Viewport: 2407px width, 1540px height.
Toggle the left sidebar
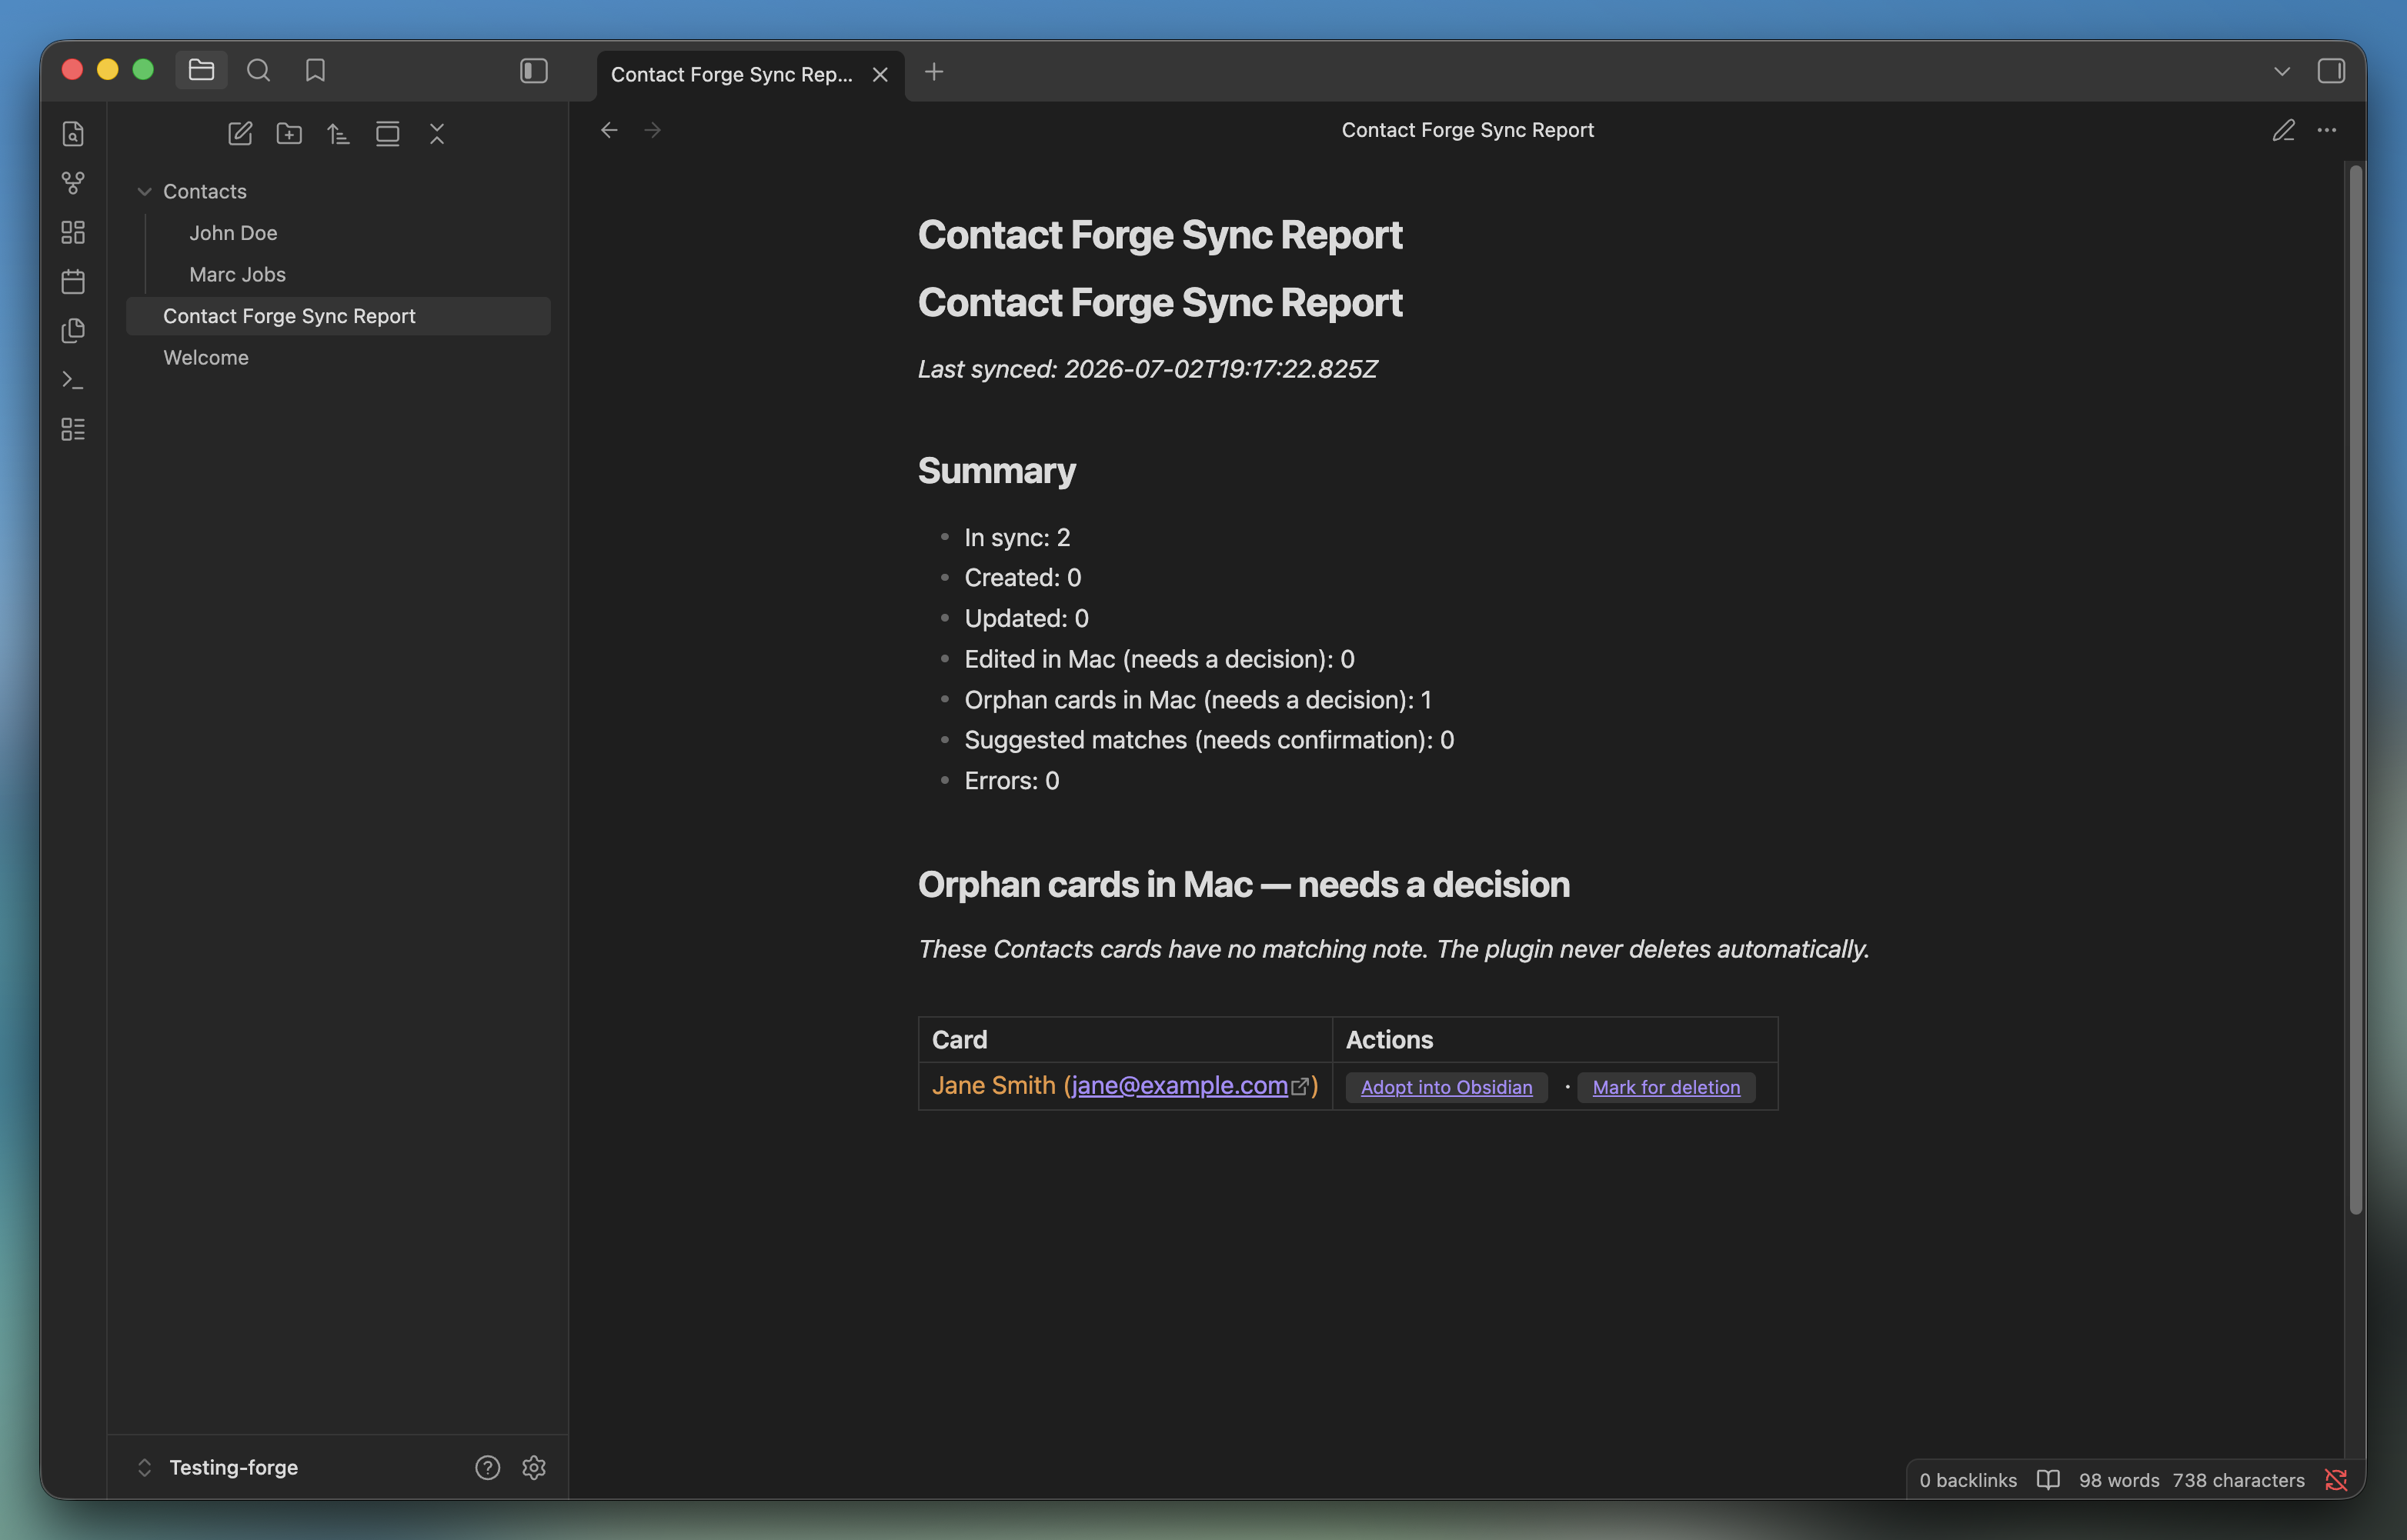pyautogui.click(x=533, y=70)
